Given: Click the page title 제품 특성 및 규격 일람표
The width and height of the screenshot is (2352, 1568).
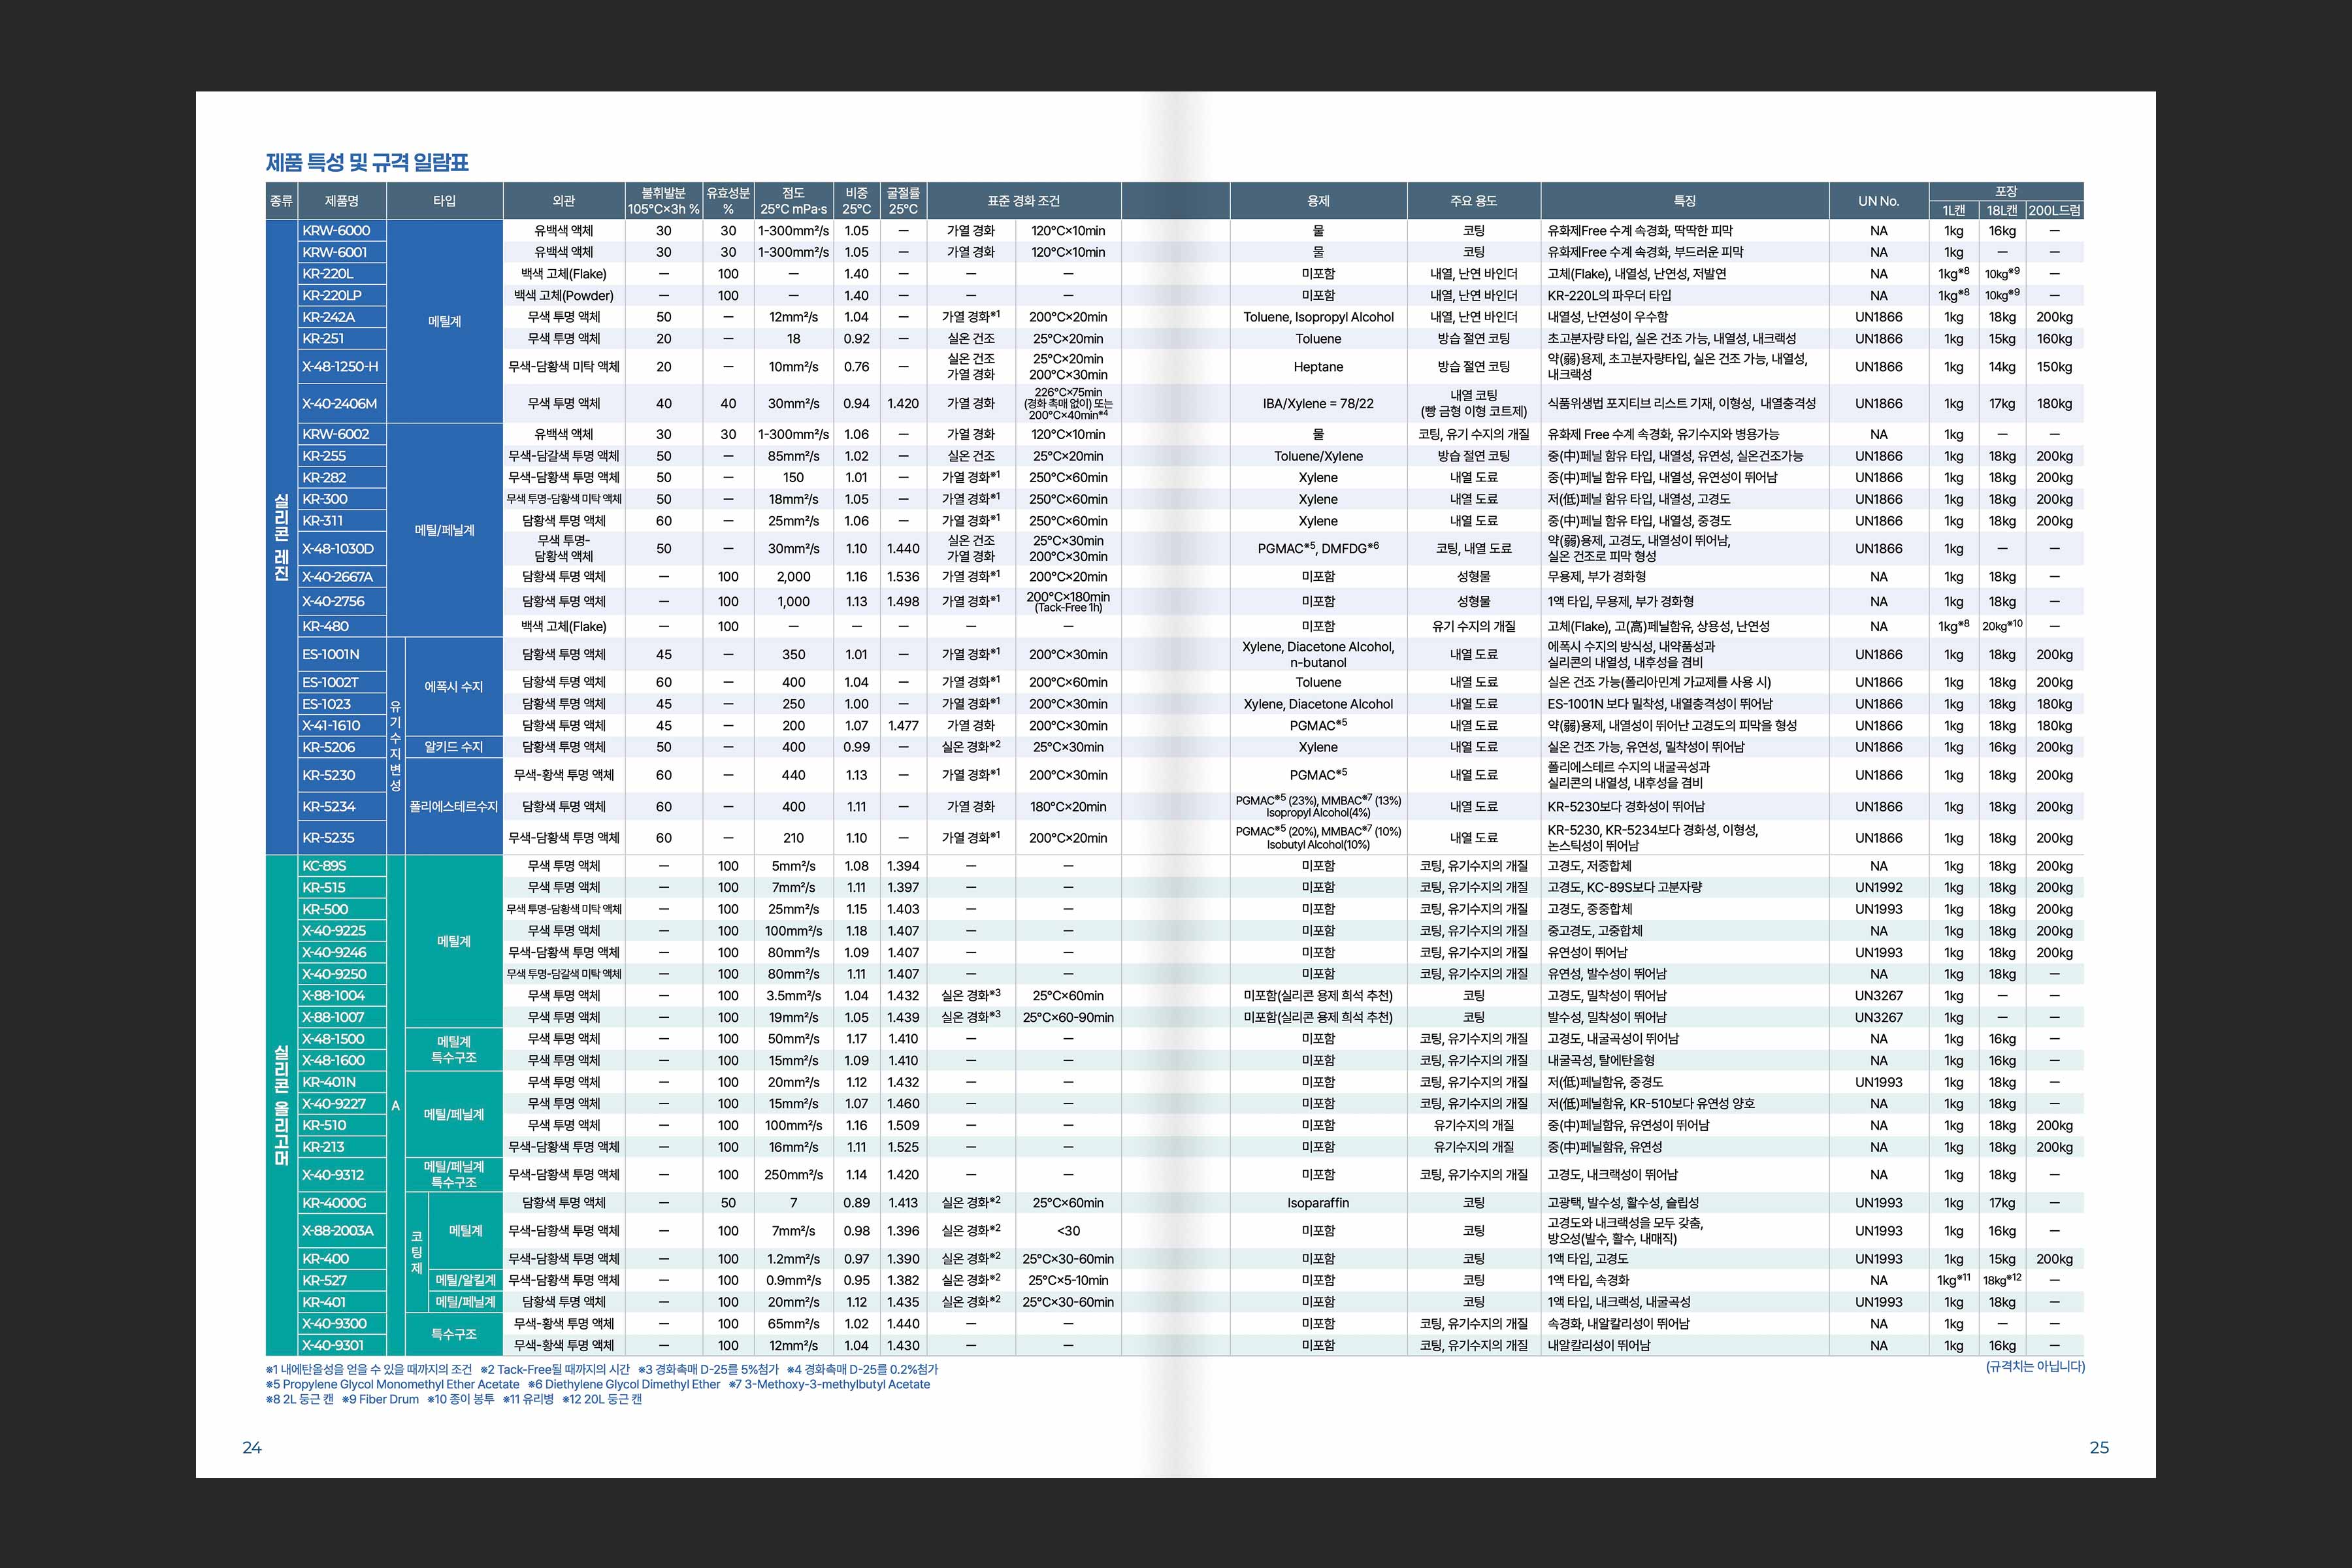Looking at the screenshot, I should coord(367,162).
